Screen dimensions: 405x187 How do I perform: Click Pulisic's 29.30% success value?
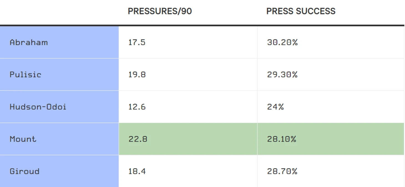pyautogui.click(x=282, y=75)
